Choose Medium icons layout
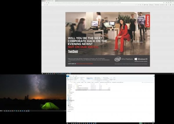Image resolution: width=174 pixels, height=124 pixels. pos(90,77)
